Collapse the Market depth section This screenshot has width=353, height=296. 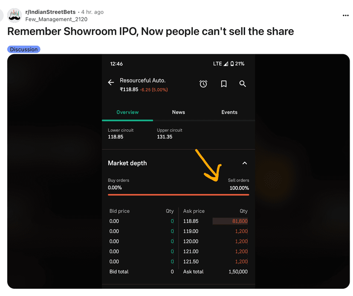245,163
